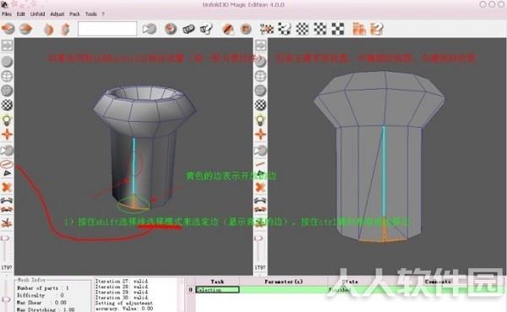Select the medium checkerboard texture icon

(x=319, y=29)
